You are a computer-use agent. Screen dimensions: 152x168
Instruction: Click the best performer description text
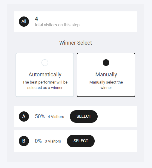point(45,85)
